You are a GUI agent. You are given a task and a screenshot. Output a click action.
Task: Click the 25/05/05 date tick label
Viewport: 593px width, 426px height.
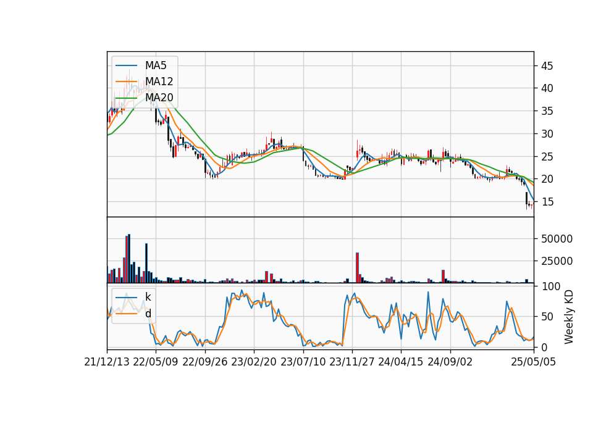pos(534,362)
